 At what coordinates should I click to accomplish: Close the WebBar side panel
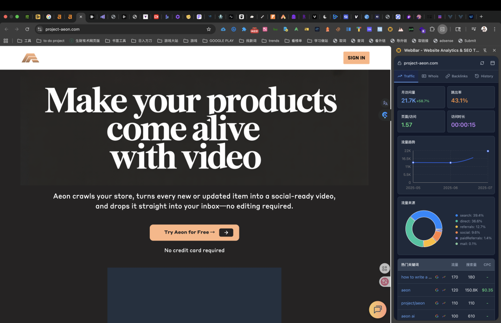494,50
